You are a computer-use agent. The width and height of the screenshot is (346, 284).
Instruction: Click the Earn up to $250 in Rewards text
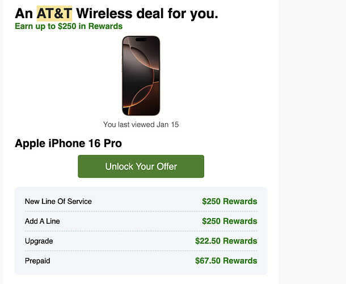point(69,26)
